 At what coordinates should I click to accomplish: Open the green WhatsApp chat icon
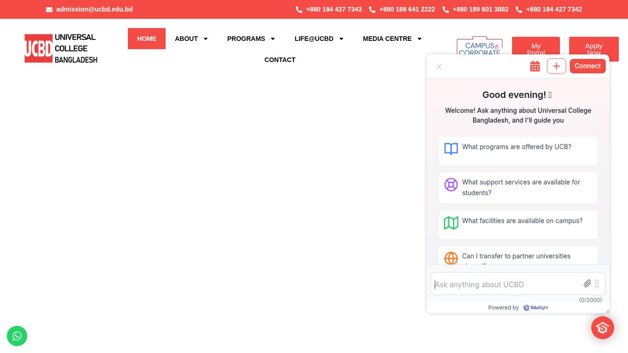point(17,336)
